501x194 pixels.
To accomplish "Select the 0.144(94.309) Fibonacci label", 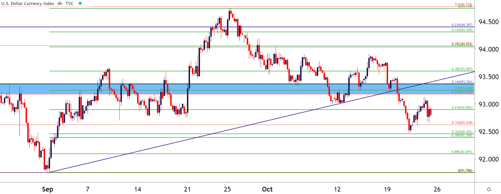I will [462, 30].
